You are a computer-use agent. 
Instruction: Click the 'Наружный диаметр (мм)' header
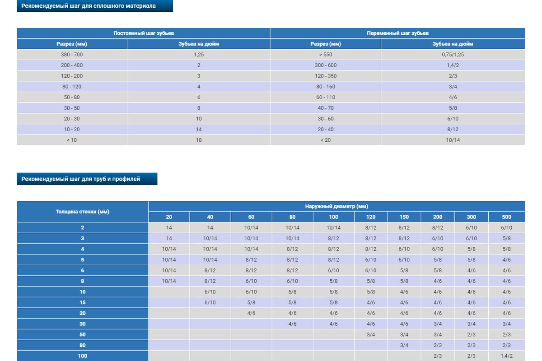tap(336, 206)
